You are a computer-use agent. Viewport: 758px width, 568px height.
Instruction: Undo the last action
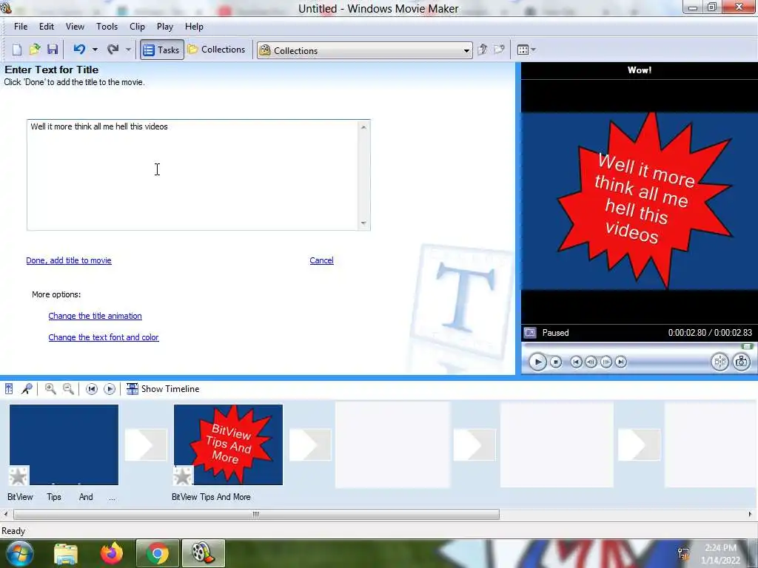coord(79,50)
